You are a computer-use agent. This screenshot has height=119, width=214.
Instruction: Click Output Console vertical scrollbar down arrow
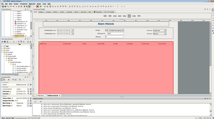211,115
